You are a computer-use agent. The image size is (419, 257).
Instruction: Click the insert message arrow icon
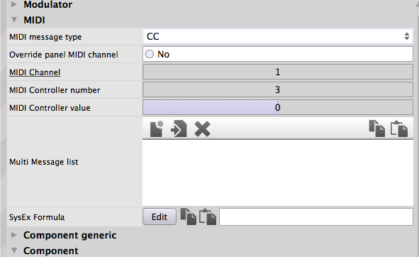click(179, 128)
